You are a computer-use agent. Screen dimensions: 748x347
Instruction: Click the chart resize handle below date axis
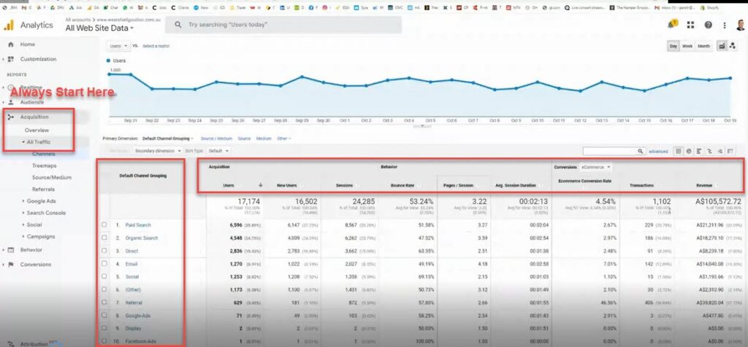coord(421,127)
